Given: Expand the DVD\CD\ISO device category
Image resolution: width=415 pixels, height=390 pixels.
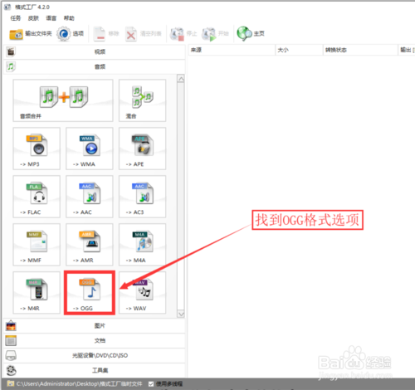Looking at the screenshot, I should [x=95, y=355].
